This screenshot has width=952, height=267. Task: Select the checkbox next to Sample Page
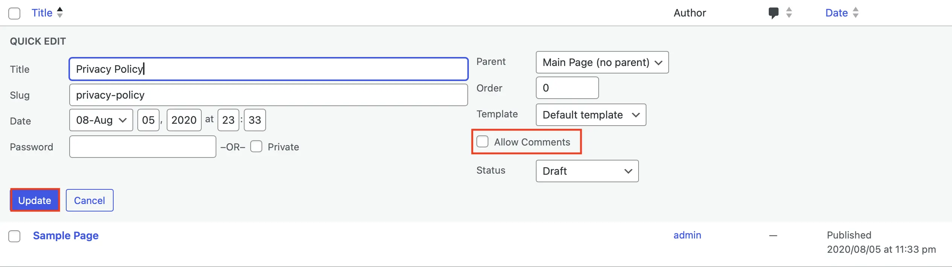14,236
